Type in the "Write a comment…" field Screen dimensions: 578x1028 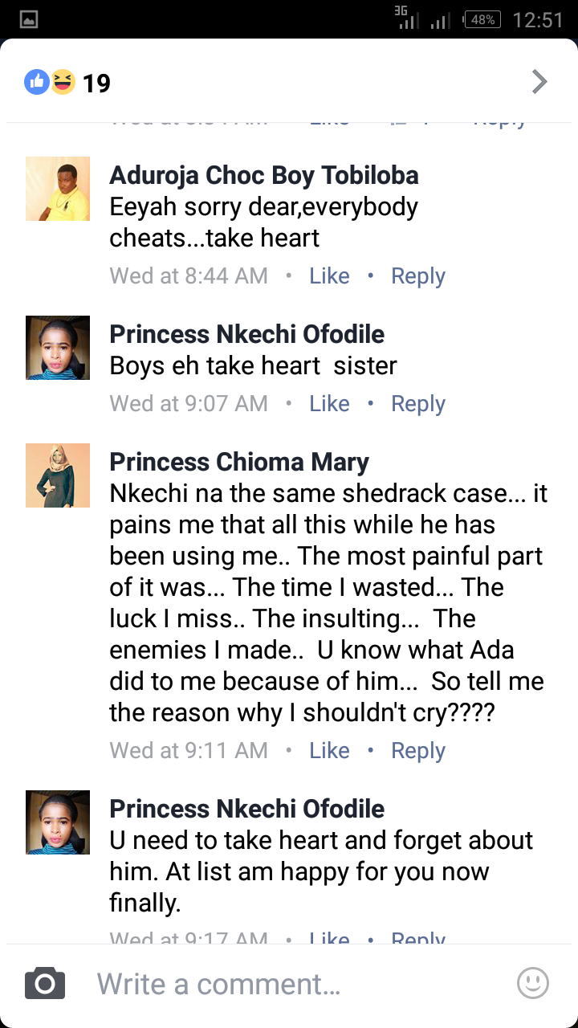(289, 984)
